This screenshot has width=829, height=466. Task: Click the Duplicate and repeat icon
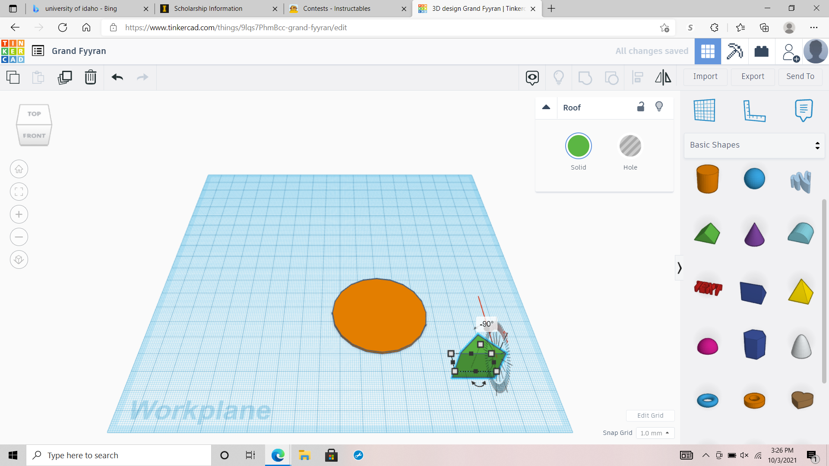(x=65, y=77)
